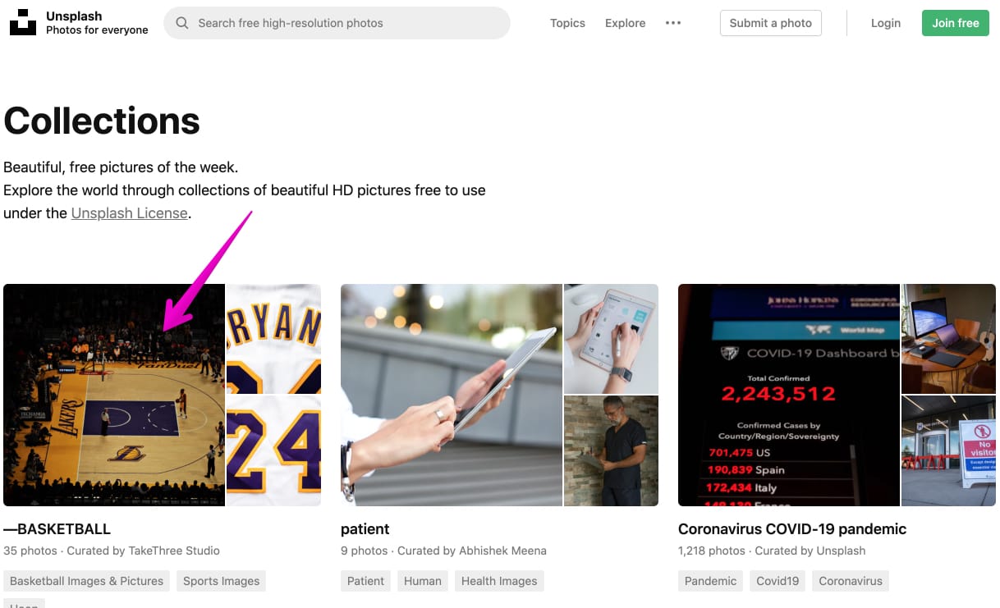Screen dimensions: 1000x608
Task: Select the Sports Images tag
Action: click(x=221, y=581)
